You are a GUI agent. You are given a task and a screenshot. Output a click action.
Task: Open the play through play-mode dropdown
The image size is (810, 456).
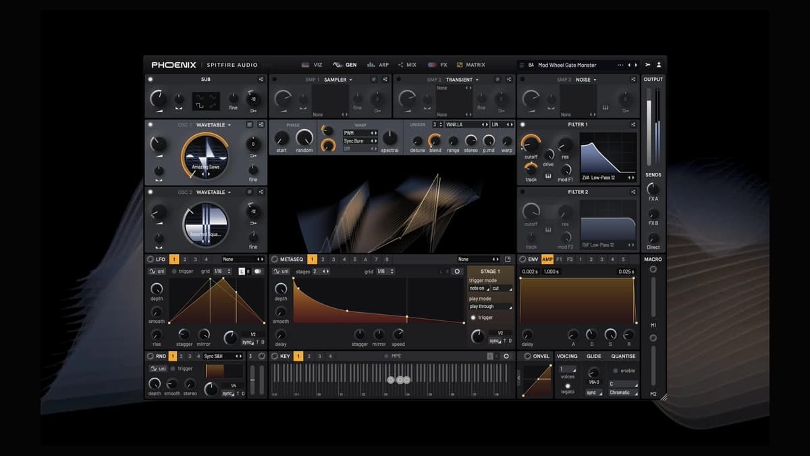pos(491,307)
